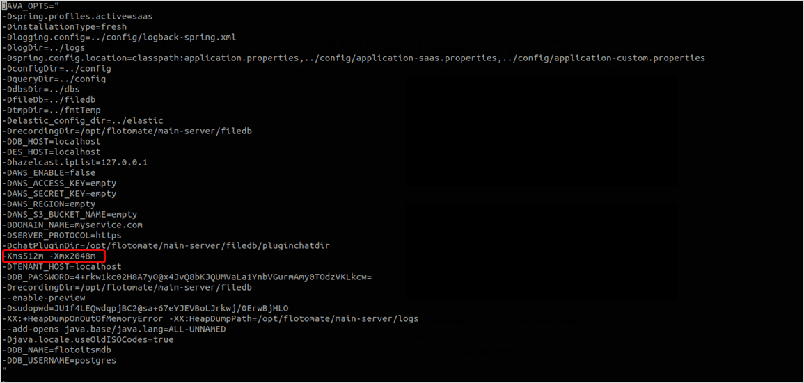Click the -Dlogging.config logback-spring.xml line

[x=120, y=37]
